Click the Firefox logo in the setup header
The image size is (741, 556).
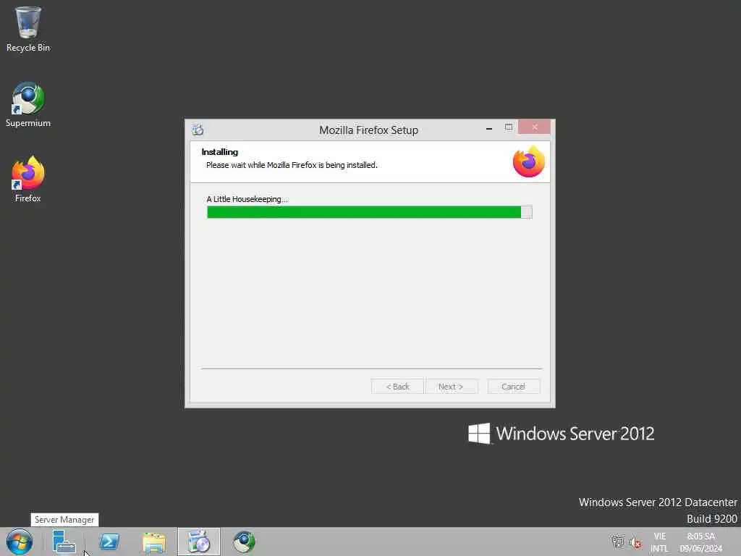528,161
